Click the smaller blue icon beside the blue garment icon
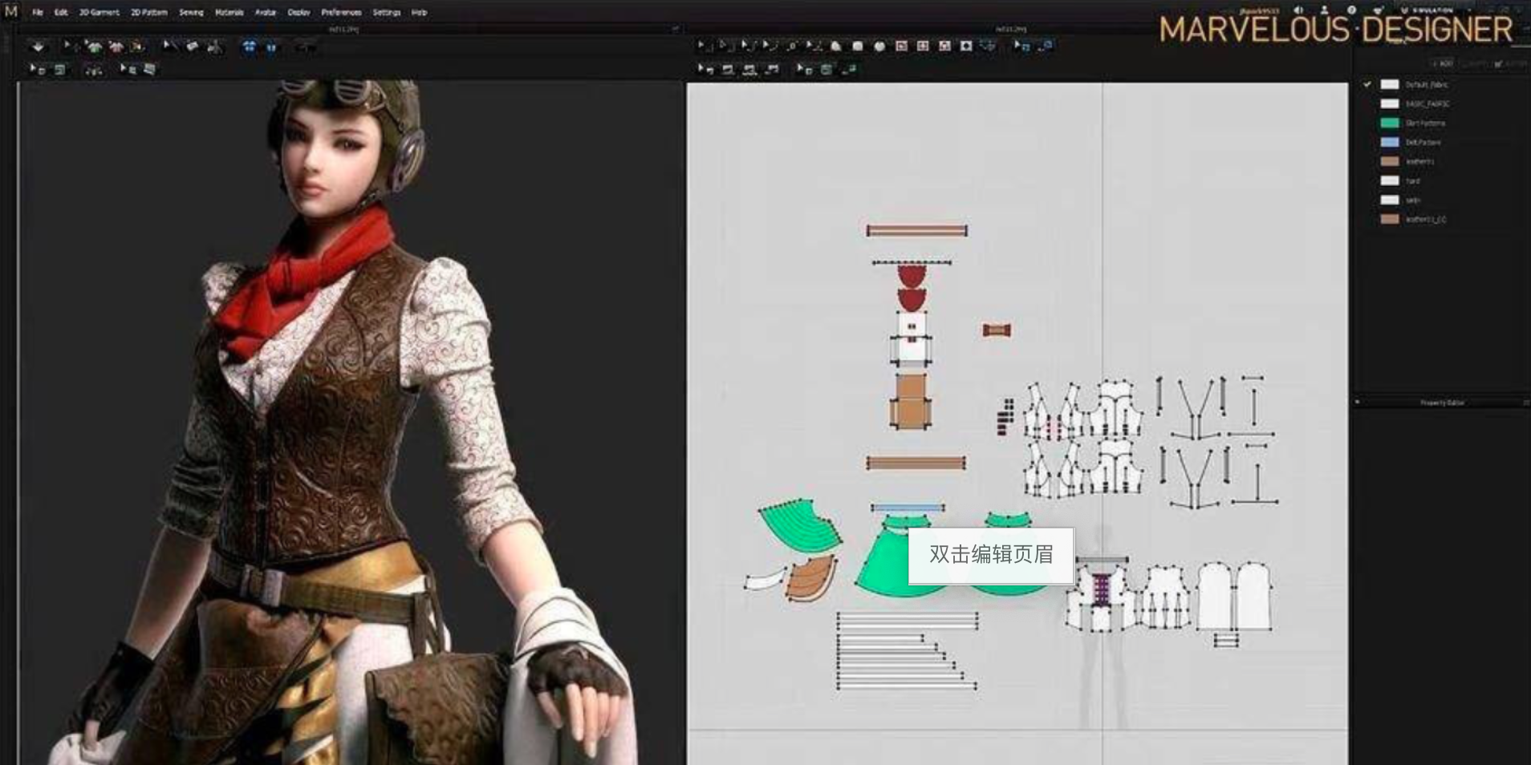Viewport: 1531px width, 765px height. pos(271,47)
